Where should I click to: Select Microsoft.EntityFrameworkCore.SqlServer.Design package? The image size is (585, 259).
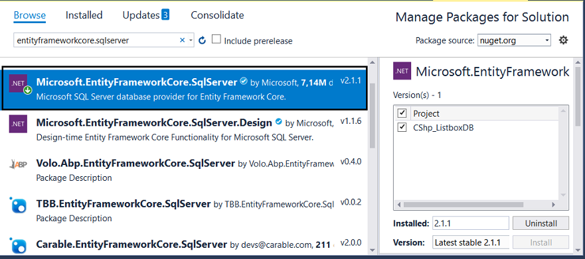point(184,130)
